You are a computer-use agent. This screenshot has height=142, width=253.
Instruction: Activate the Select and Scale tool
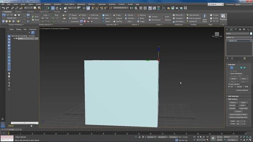coord(61,8)
